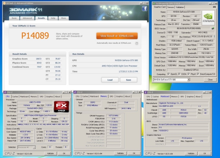The image size is (220, 158).
Task: Toggle automatically view results at 3DMark.com
Action: 137,43
